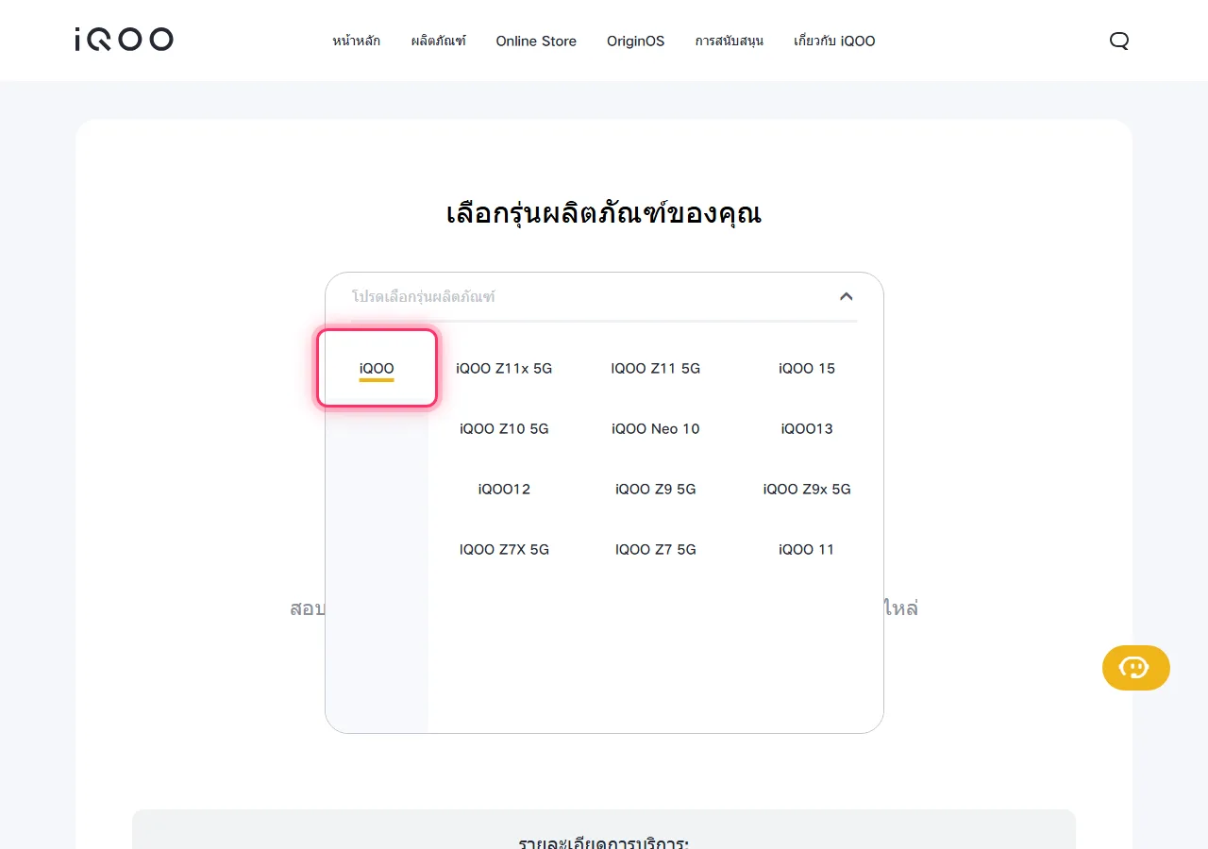Choose iQOO Neo 10 model
This screenshot has width=1208, height=849.
click(x=656, y=428)
